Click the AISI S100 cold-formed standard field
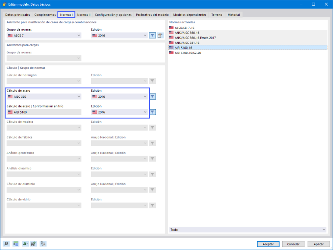The height and width of the screenshot is (250, 333). coord(44,112)
